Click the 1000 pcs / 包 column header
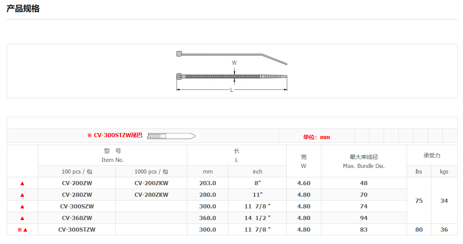Viewport: 463px width, 244px height. click(x=151, y=172)
